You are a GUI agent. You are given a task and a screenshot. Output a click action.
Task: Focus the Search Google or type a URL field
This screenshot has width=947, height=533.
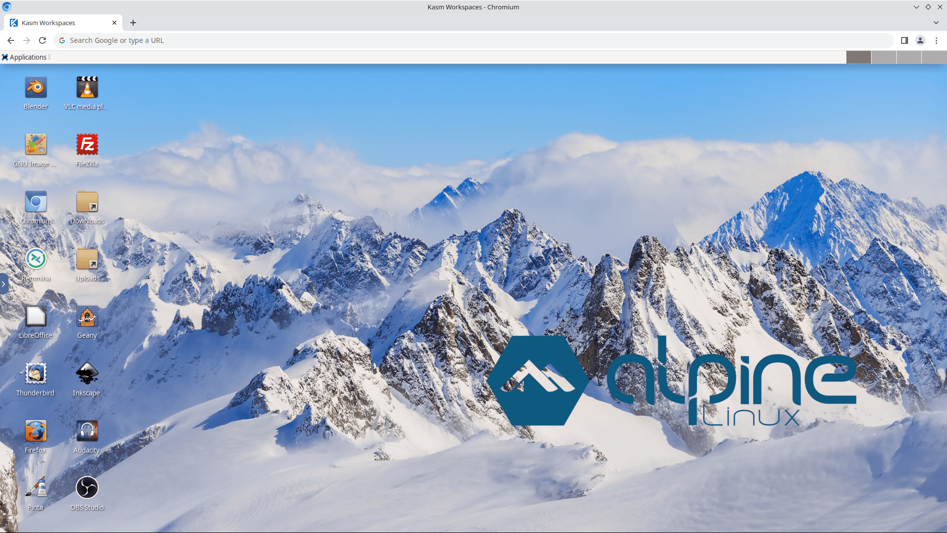473,40
